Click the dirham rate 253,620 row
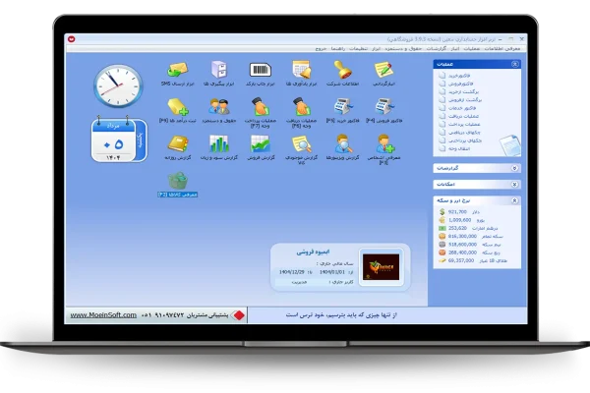This screenshot has height=393, width=590. 468,228
